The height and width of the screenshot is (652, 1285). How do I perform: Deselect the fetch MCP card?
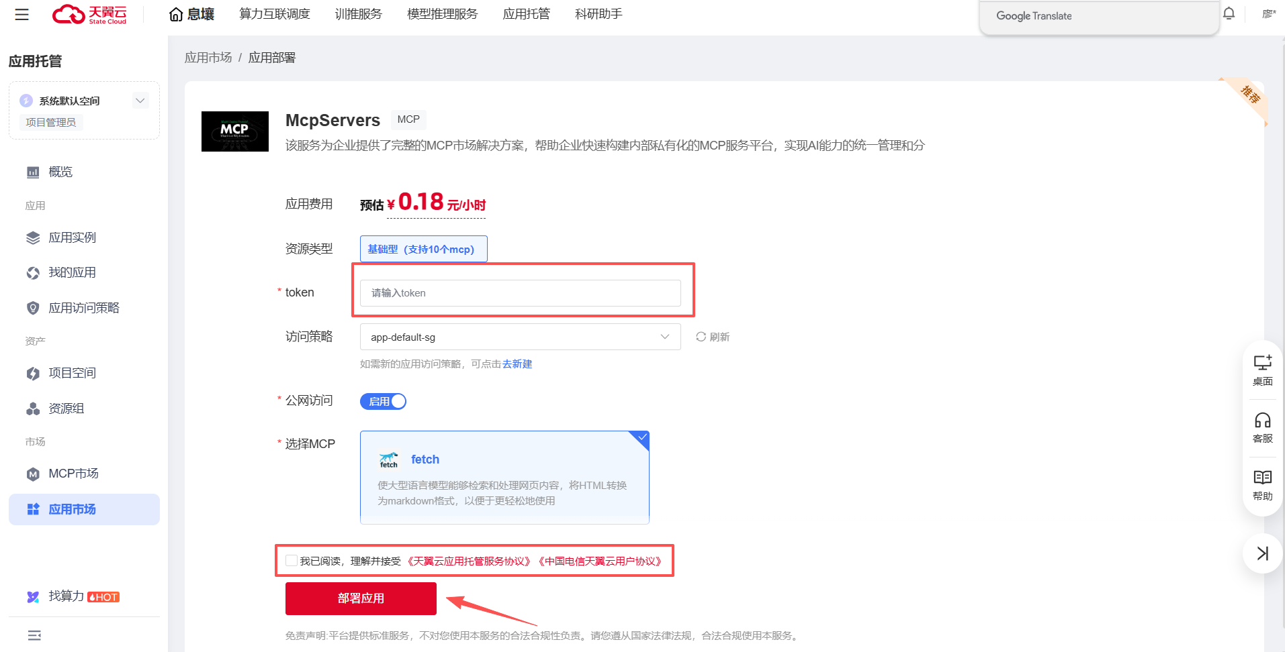tap(504, 478)
